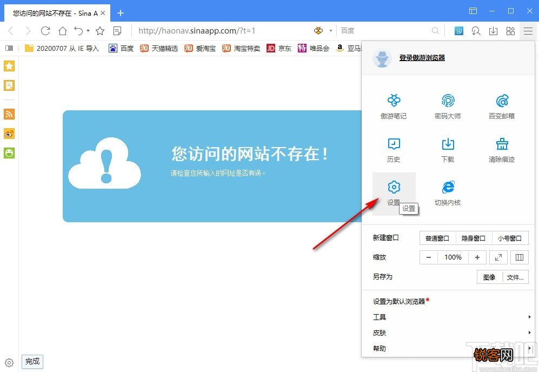
Task: Open the 淘宝特卖 bookmark
Action: click(x=241, y=48)
